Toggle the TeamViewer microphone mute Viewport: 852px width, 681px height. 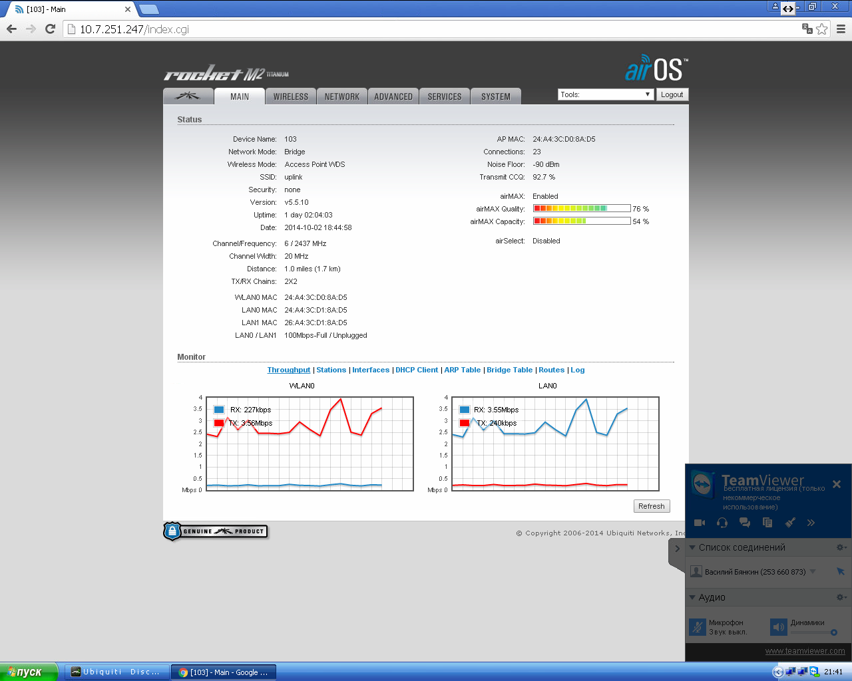pos(698,626)
